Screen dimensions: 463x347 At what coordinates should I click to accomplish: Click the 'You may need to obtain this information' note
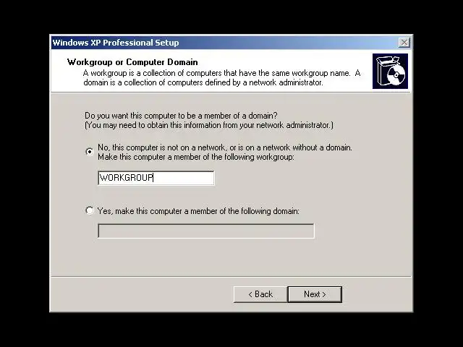209,125
